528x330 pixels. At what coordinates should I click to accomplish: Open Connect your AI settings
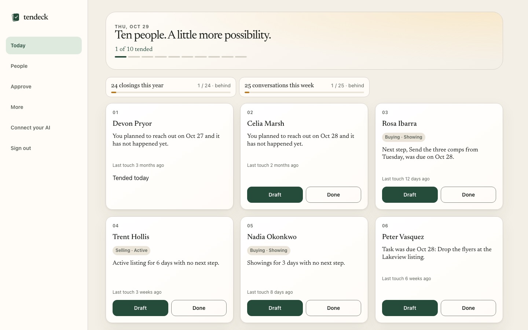[x=44, y=128]
